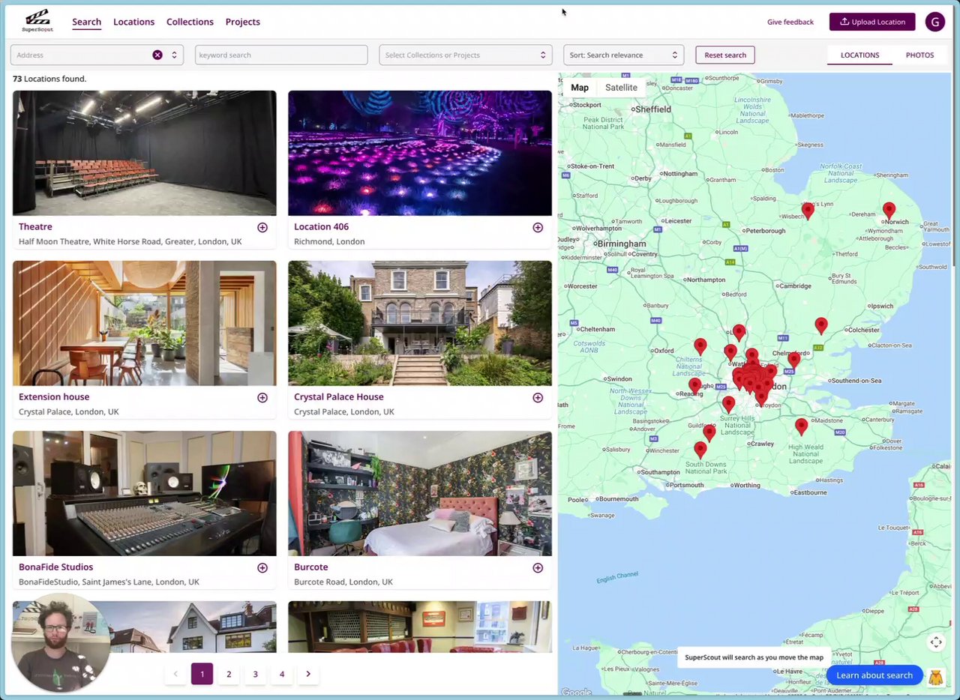Click the previous results page arrow
Image resolution: width=960 pixels, height=700 pixels.
pos(175,674)
